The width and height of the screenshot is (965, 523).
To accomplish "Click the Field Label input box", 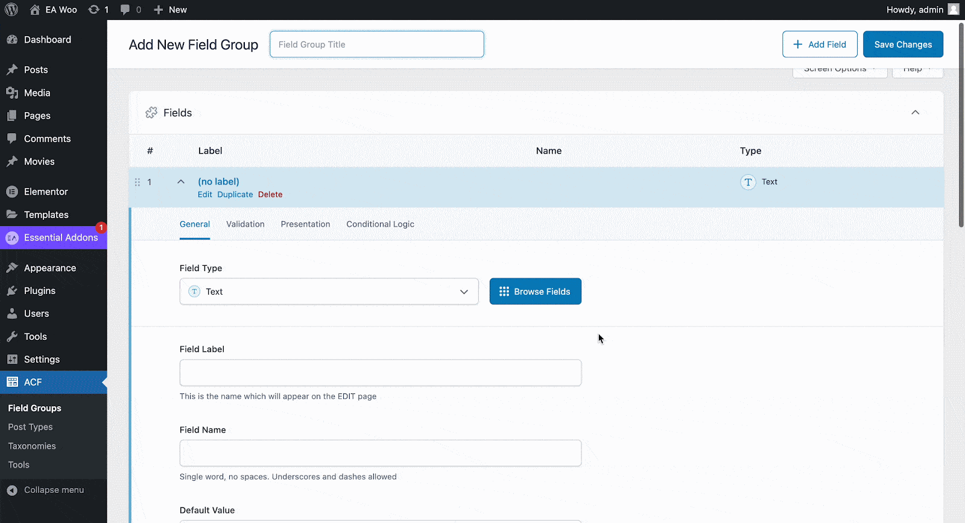I will coord(381,373).
